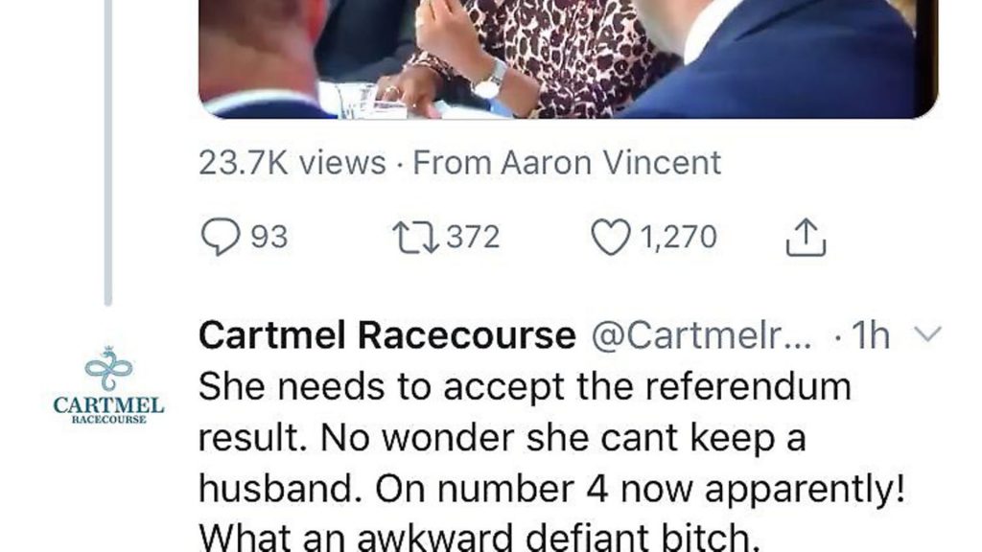Screen dimensions: 982x552
Task: Expand the tweet options chevron
Action: [927, 334]
